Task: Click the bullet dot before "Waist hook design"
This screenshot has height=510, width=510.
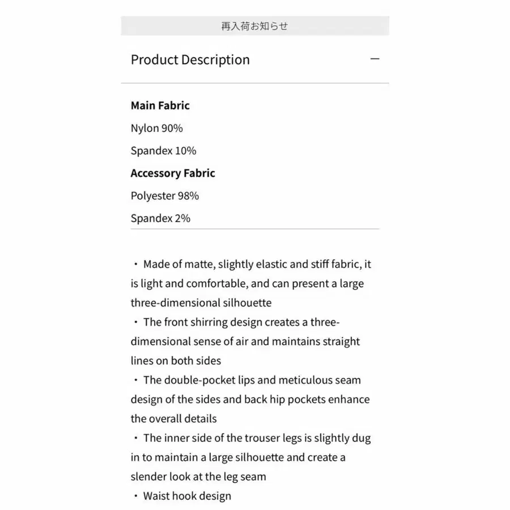Action: pos(136,496)
